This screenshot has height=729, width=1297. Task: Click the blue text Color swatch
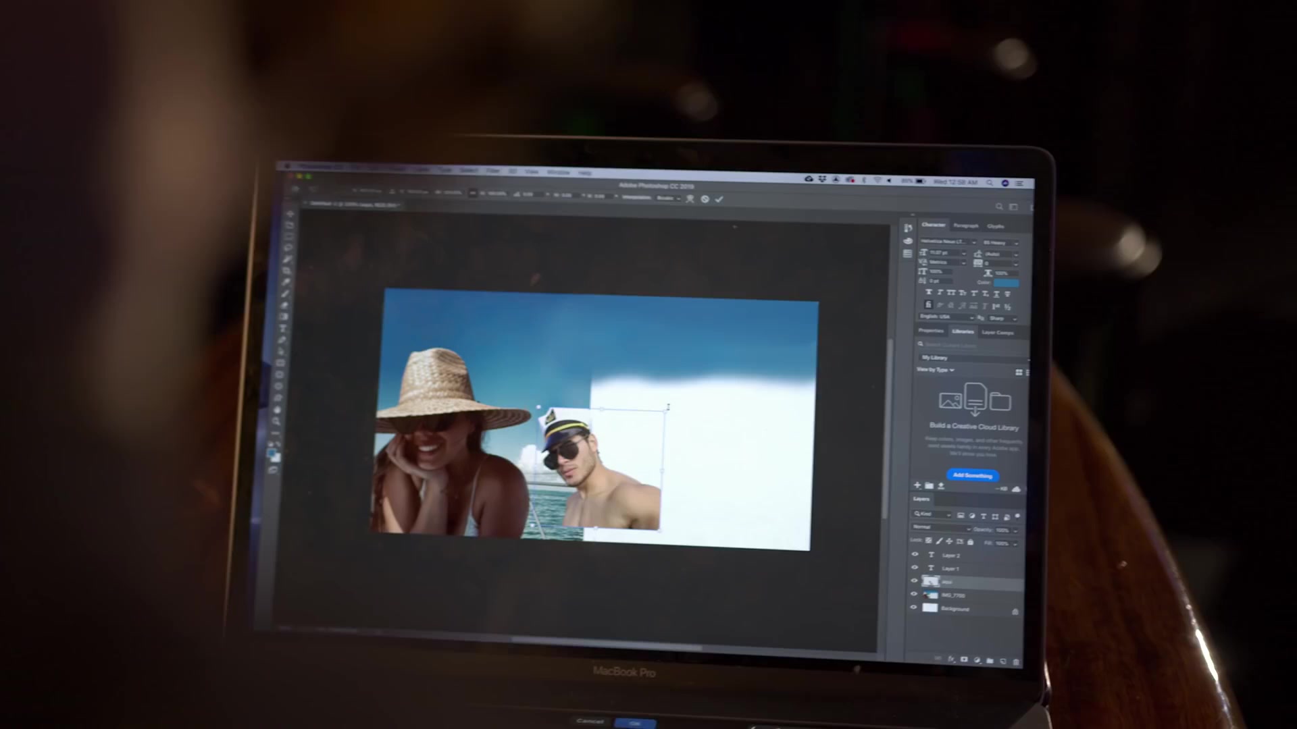coord(1006,283)
